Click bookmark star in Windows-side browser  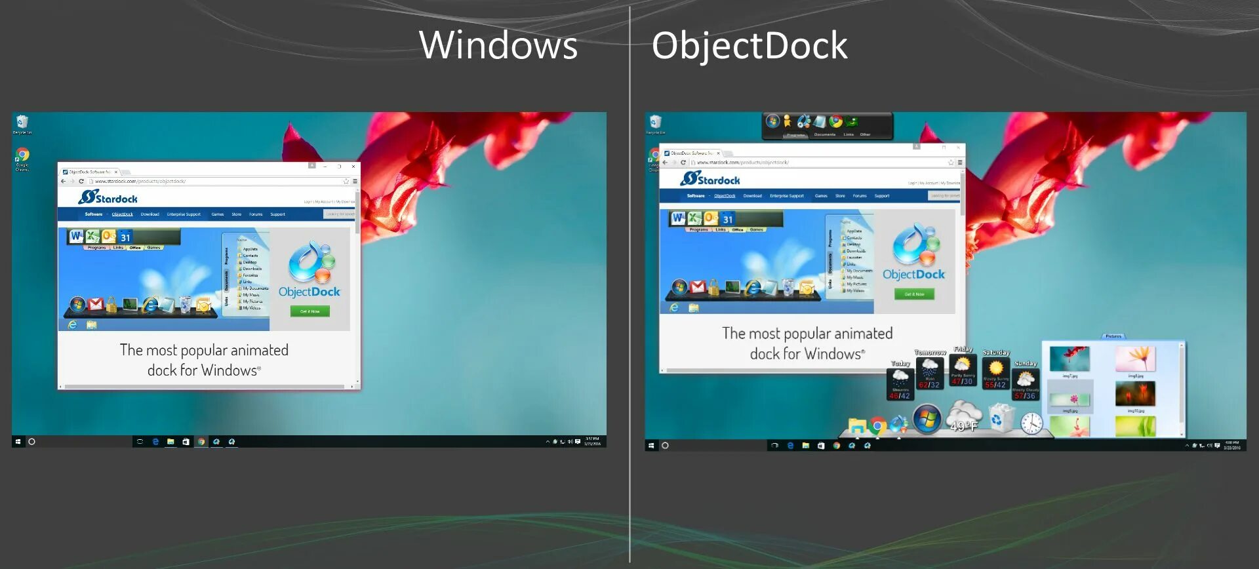pyautogui.click(x=346, y=182)
